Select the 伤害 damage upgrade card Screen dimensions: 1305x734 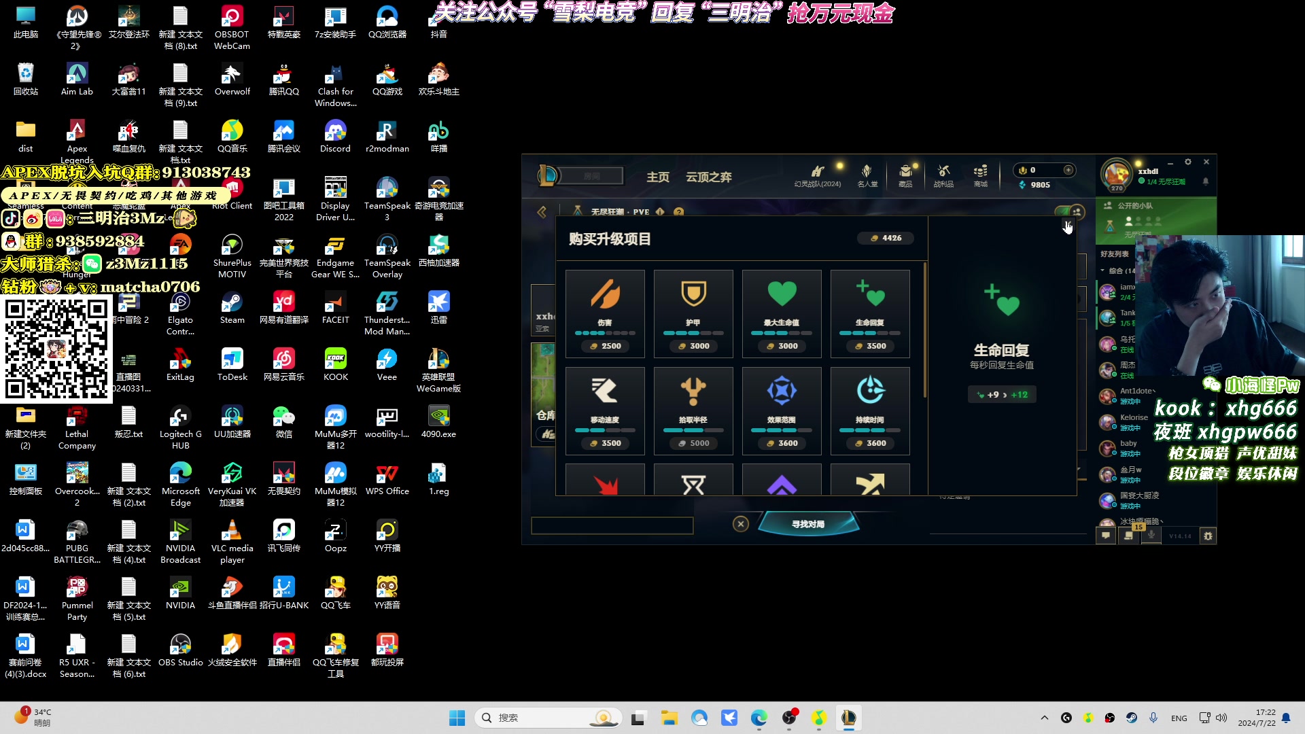(605, 313)
